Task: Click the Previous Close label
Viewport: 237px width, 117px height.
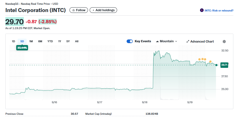Action: 14,114
